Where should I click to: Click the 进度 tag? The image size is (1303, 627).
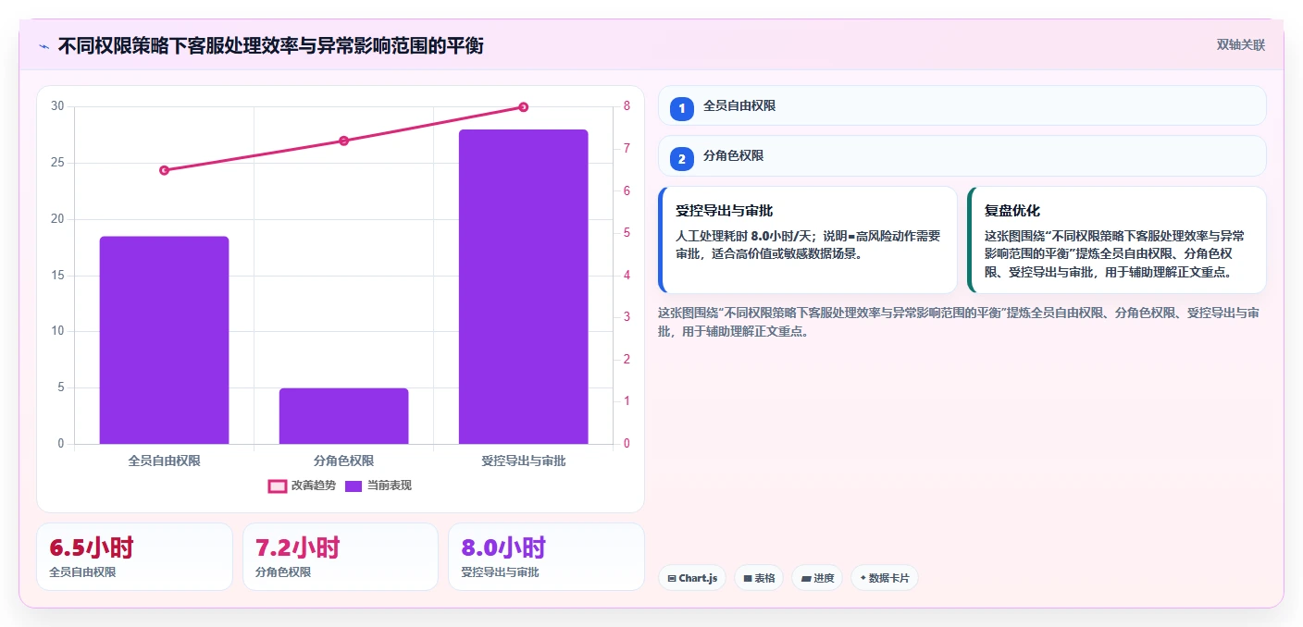coord(817,578)
